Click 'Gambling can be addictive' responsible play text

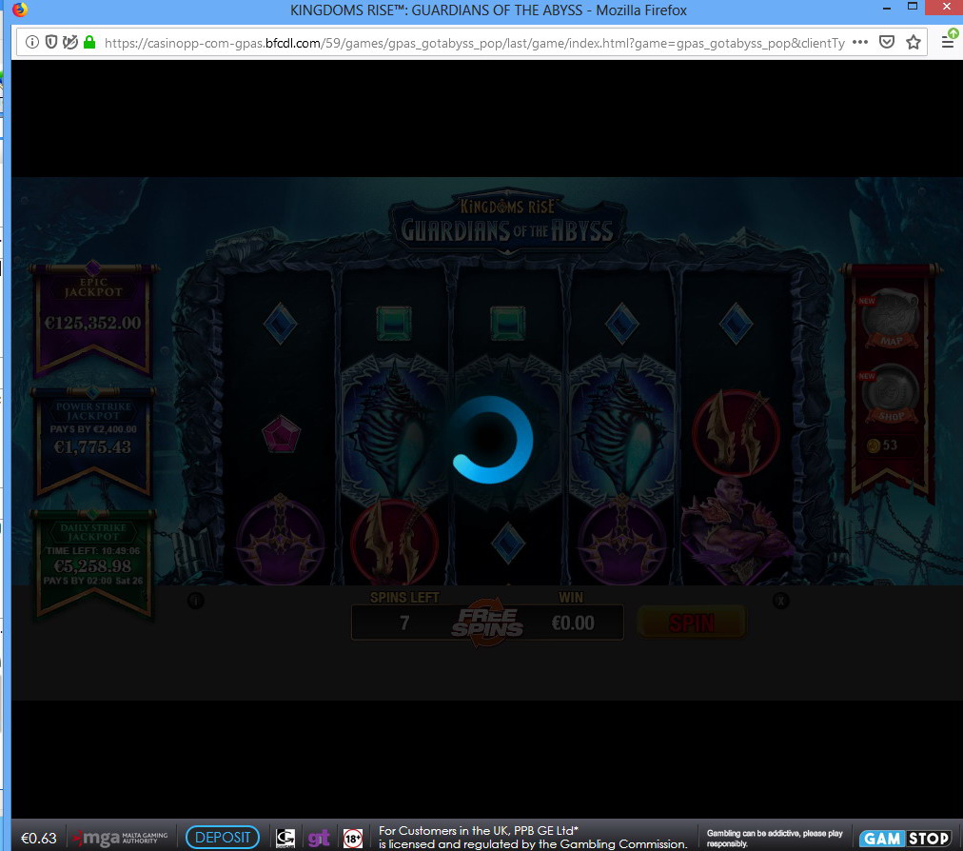pyautogui.click(x=775, y=838)
